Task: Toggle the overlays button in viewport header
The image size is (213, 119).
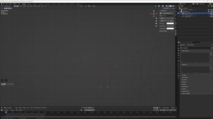Action: 163,6
